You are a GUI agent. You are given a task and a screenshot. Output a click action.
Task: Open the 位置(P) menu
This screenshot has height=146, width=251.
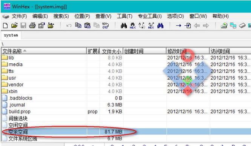[82, 16]
